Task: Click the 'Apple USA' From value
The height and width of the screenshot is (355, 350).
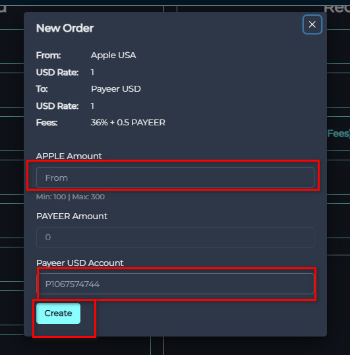Action: coord(113,55)
